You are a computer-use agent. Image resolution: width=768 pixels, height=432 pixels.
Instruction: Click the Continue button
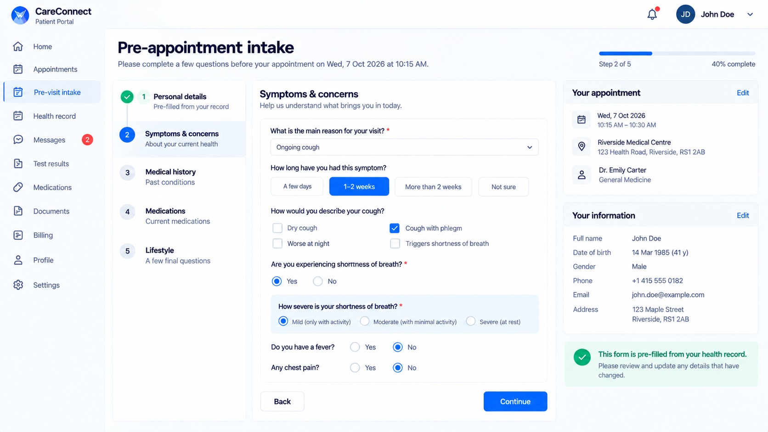pyautogui.click(x=515, y=401)
